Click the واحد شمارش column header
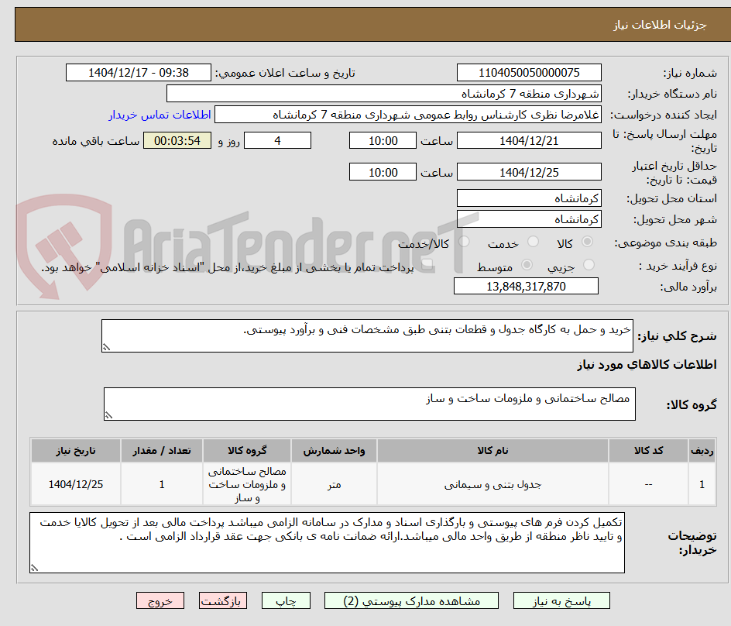731x626 pixels. 335,451
